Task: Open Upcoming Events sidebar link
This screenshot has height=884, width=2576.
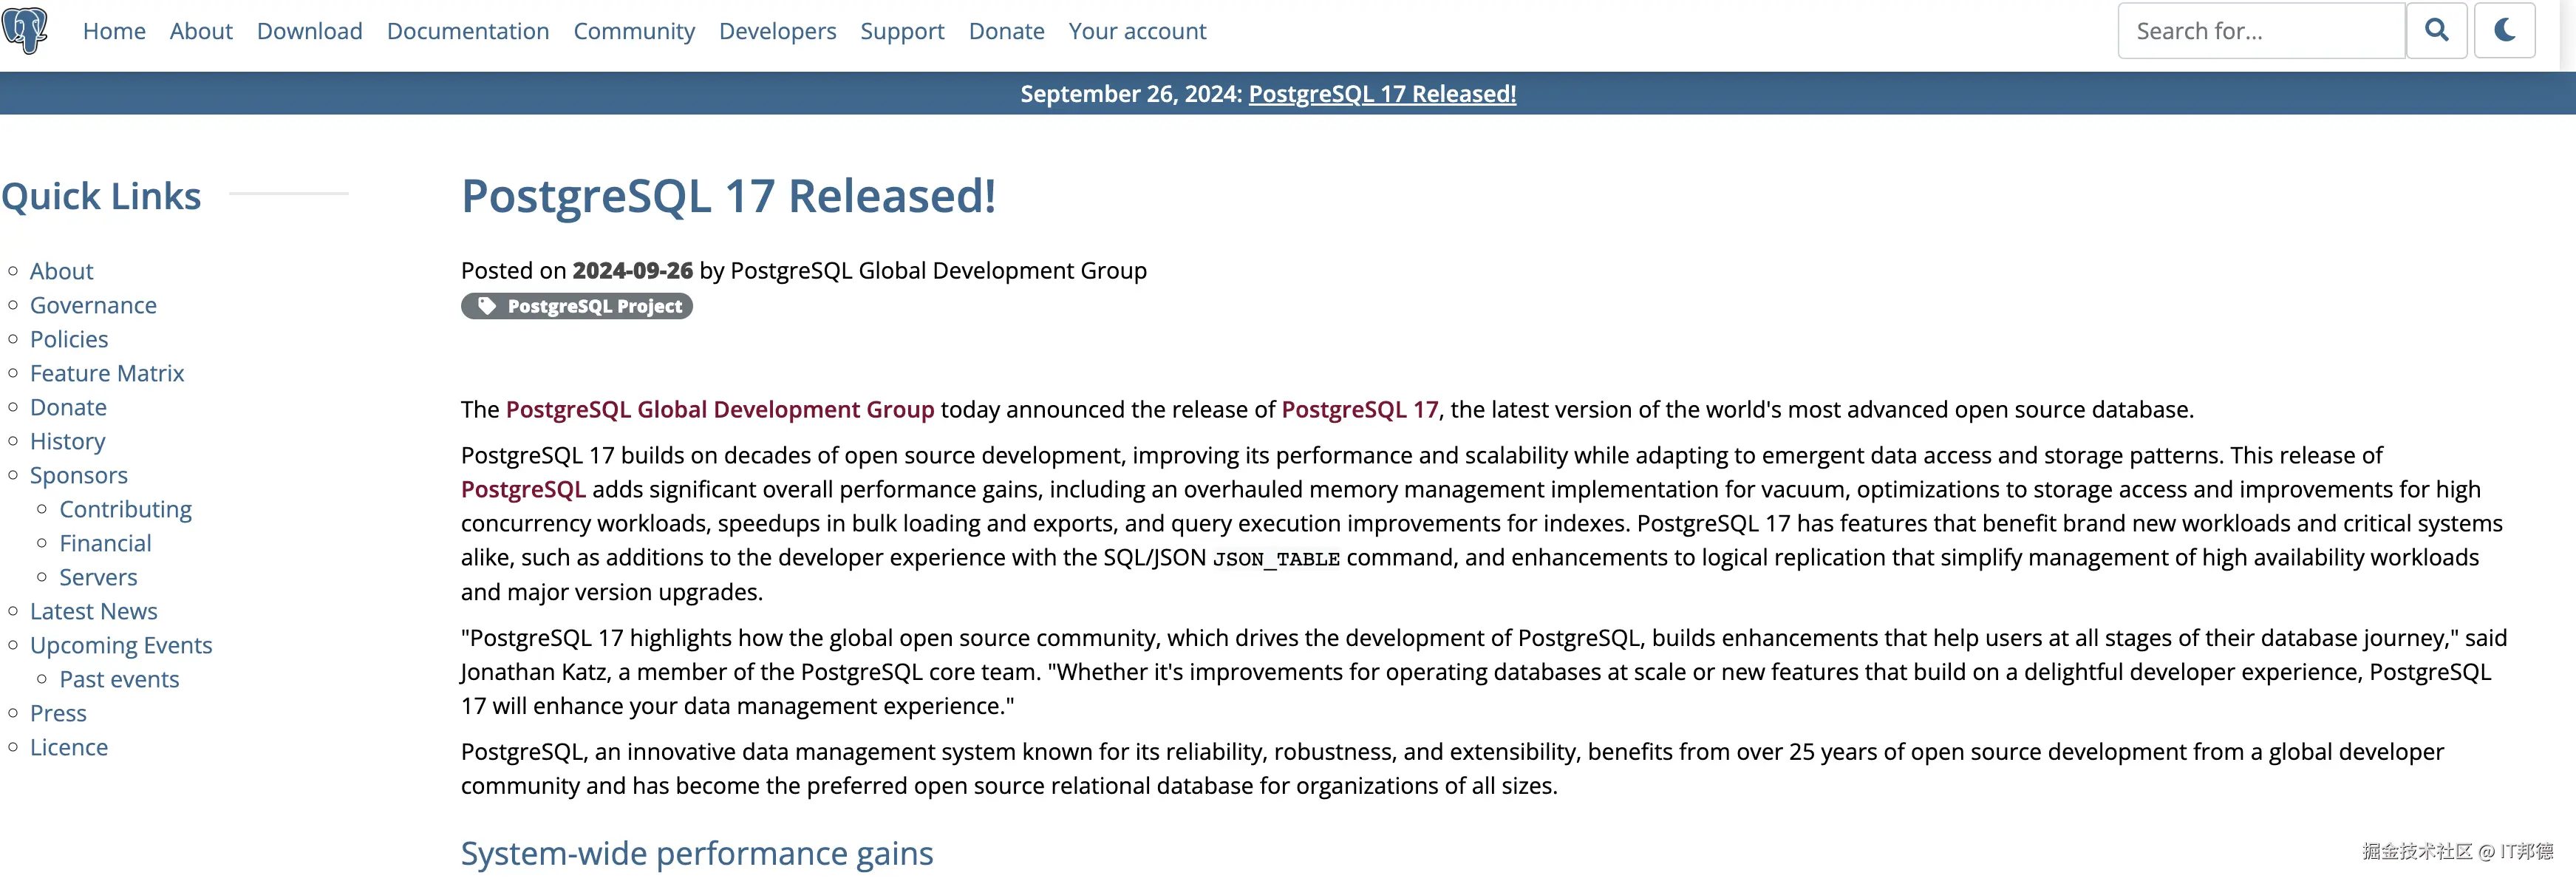Action: 121,645
